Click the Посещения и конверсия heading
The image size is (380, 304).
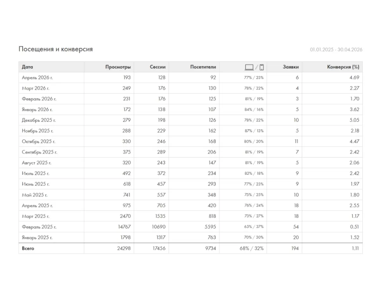(56, 49)
